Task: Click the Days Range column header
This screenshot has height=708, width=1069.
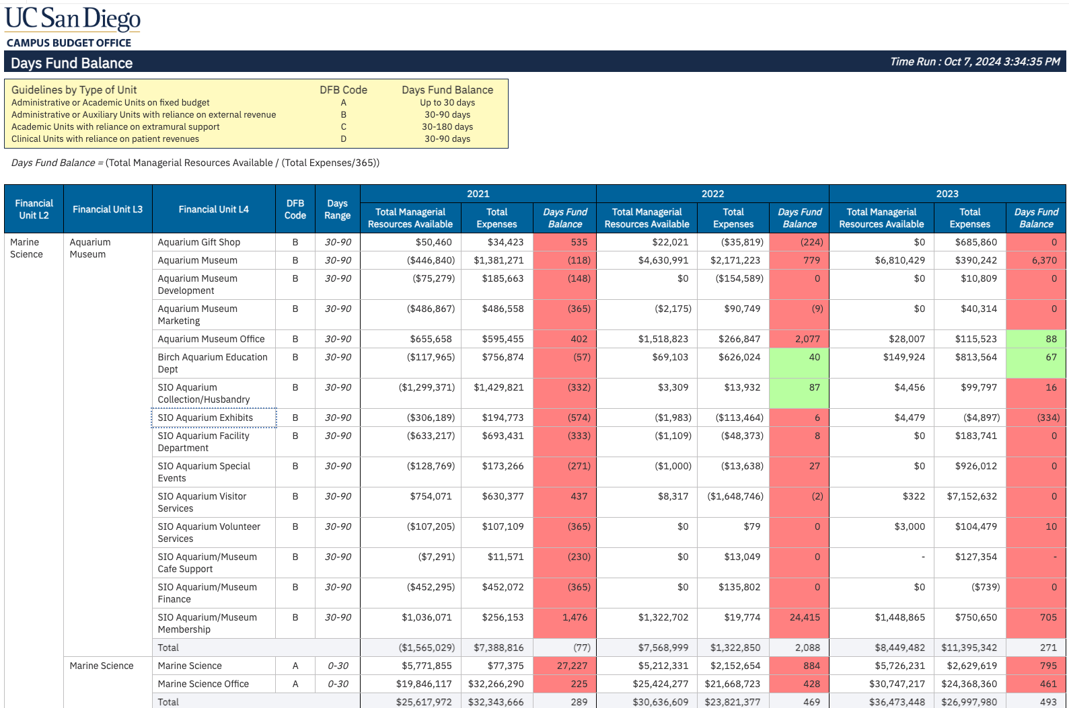Action: point(337,209)
